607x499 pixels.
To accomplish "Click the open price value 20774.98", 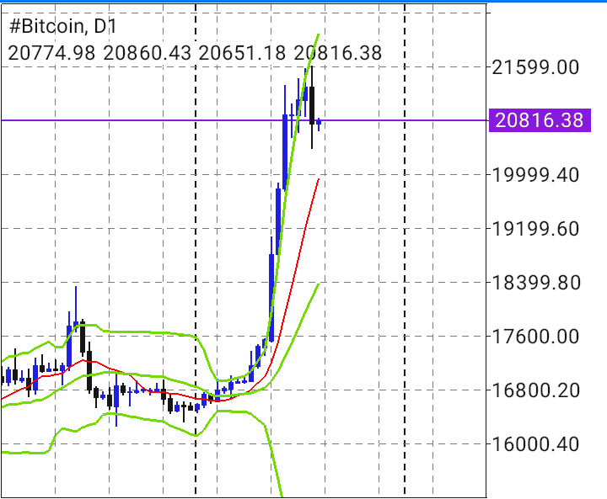I will [x=51, y=53].
